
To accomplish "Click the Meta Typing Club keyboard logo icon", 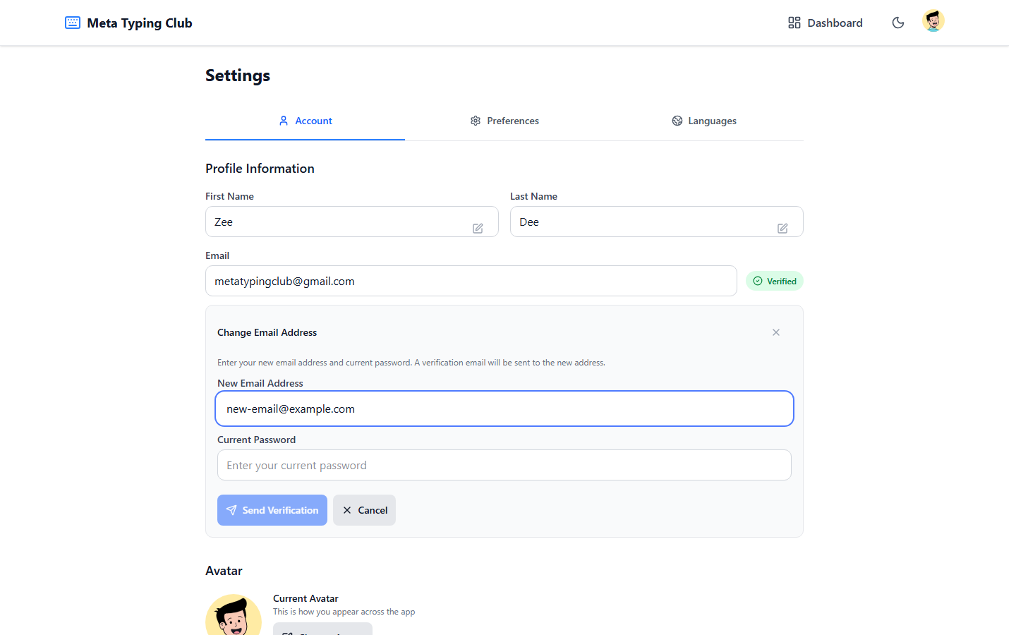I will click(73, 23).
